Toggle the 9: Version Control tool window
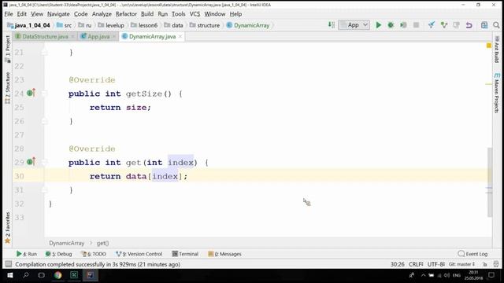The width and height of the screenshot is (504, 283). pyautogui.click(x=139, y=254)
